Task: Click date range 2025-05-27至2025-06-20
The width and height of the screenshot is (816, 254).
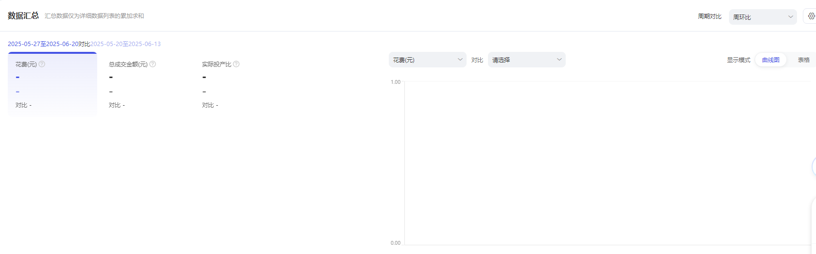Action: pos(43,44)
